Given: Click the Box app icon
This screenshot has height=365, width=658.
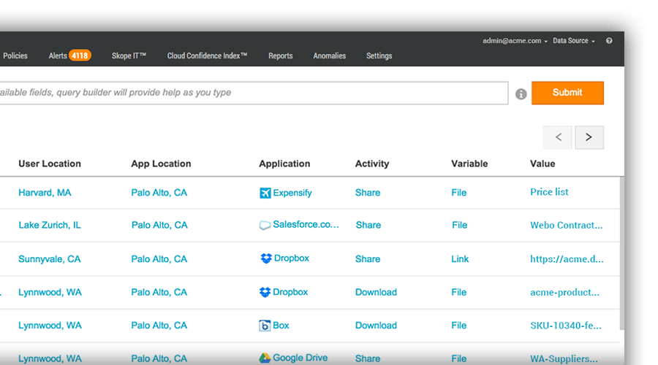Looking at the screenshot, I should point(265,326).
